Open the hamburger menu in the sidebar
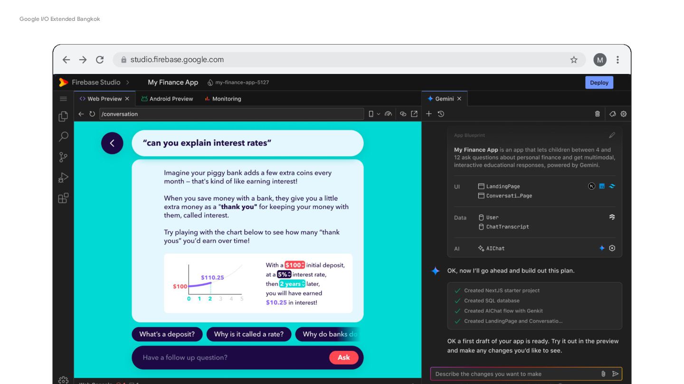Screen dimensions: 684x384 63,99
